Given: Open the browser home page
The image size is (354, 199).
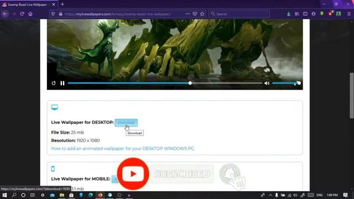Looking at the screenshot, I should coord(30,14).
